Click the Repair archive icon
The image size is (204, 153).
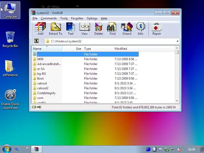(157, 29)
